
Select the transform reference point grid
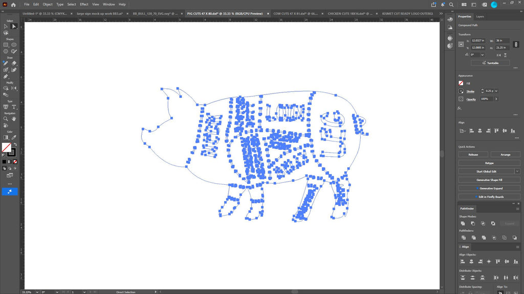pos(461,44)
